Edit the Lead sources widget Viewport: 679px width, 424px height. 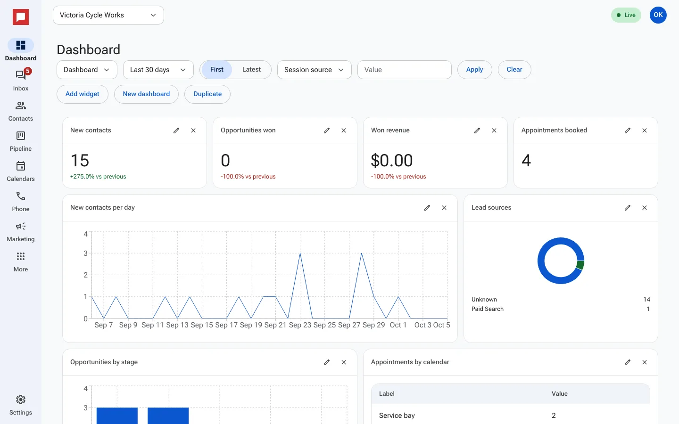pos(628,208)
